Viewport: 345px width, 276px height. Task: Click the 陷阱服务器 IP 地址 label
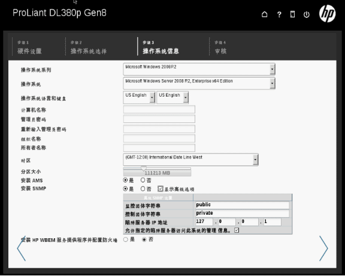pos(146,223)
